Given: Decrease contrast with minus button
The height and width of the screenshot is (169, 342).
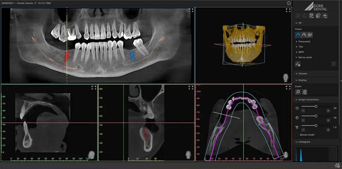Looking at the screenshot, I should click(x=303, y=120).
